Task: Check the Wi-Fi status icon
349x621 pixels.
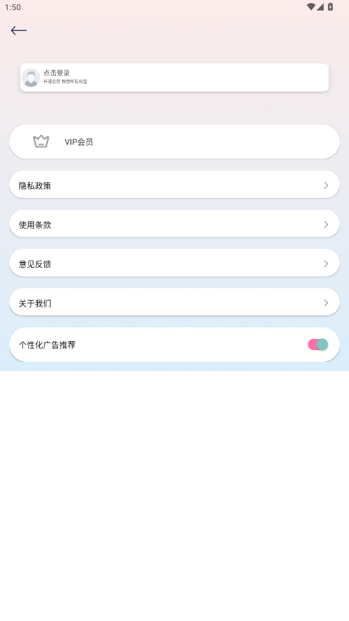Action: 311,7
